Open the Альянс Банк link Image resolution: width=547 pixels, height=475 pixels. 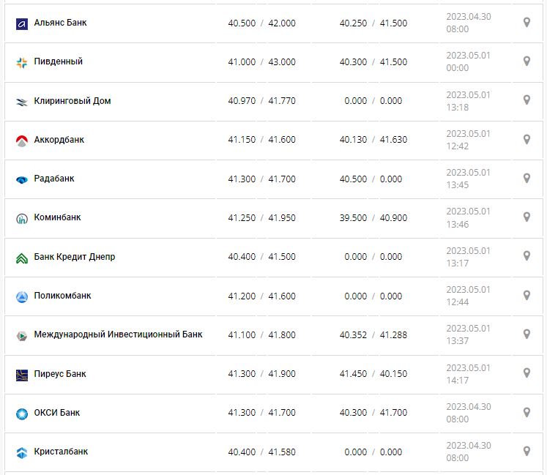coord(60,23)
